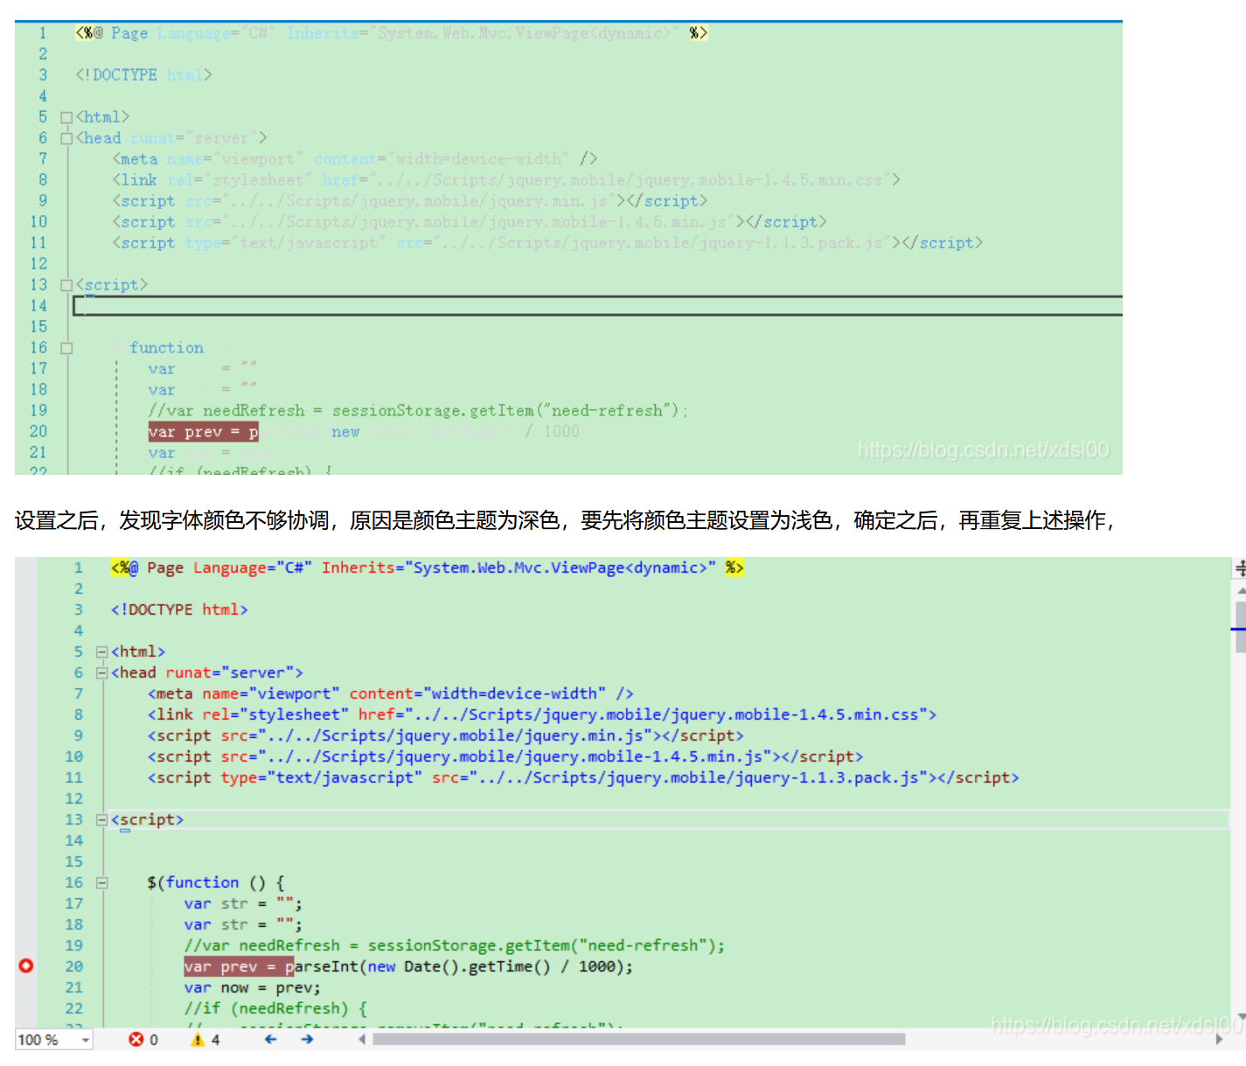Click the empty outlined line 14 in upper editor
The width and height of the screenshot is (1246, 1066).
pyautogui.click(x=598, y=305)
